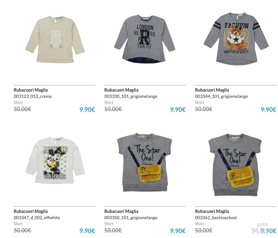Click Rubacuori Maglia title above 003123_013_crema
Screen dimensions: 278x238
pyautogui.click(x=31, y=90)
